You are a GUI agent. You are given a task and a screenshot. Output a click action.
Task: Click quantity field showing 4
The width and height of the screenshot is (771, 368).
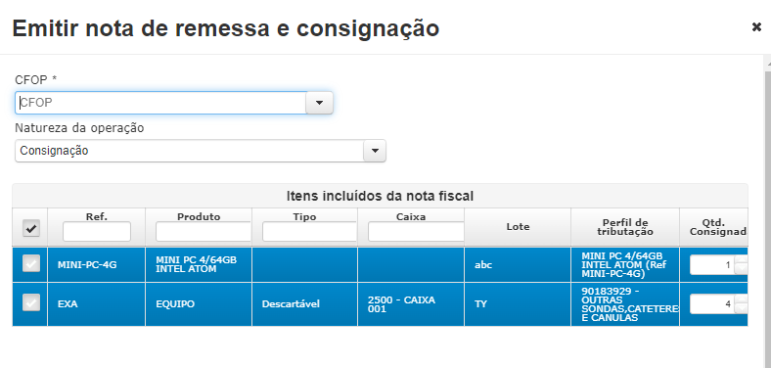pos(712,304)
